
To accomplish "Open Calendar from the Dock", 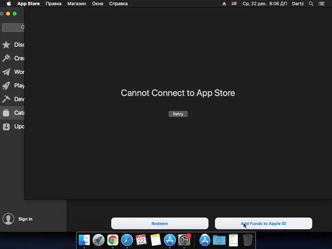I will (x=141, y=240).
